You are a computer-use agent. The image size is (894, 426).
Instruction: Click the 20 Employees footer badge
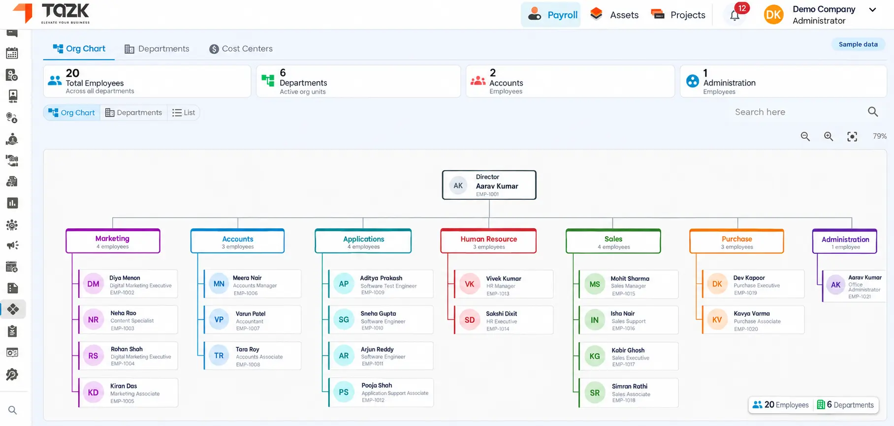pos(781,405)
